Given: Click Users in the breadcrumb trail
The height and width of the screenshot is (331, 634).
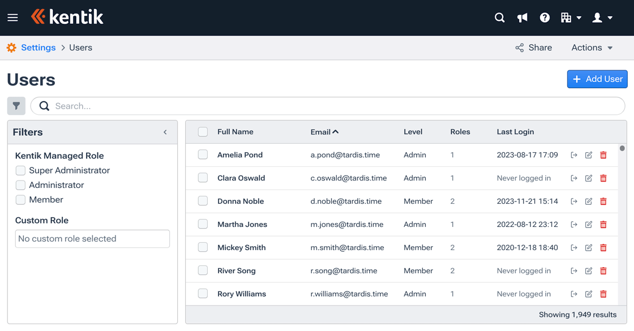Looking at the screenshot, I should pos(80,48).
